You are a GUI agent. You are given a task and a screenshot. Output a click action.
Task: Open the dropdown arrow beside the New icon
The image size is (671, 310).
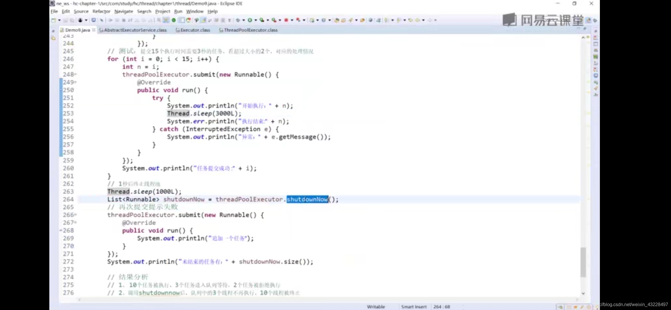59,20
